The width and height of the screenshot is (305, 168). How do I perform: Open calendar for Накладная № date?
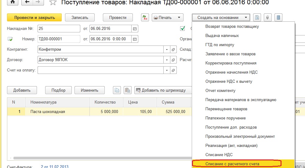[x=135, y=29]
